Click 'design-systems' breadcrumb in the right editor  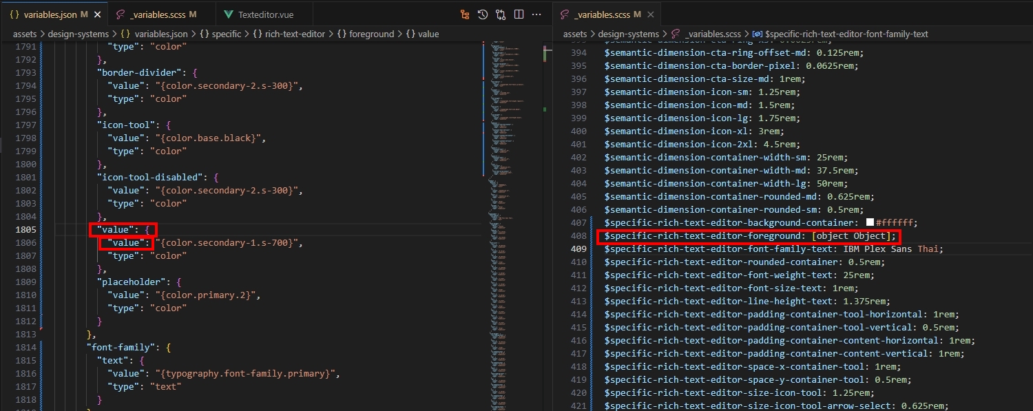[628, 34]
